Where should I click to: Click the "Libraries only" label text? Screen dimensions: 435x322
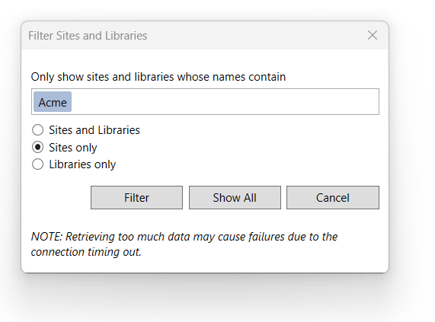82,164
